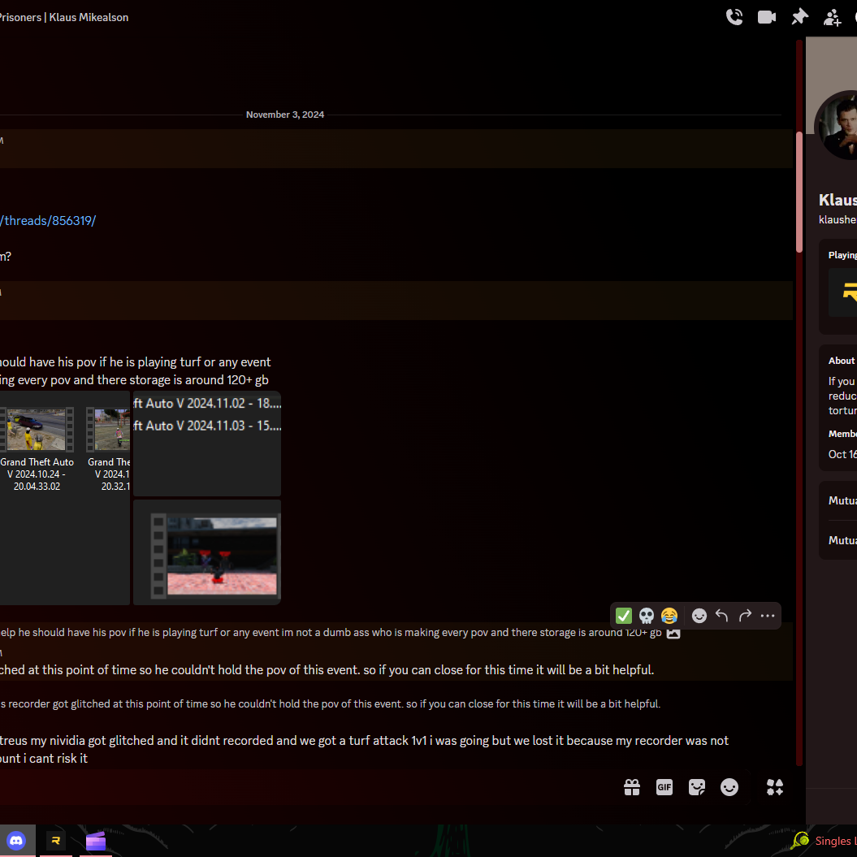The image size is (857, 857).
Task: Open the sticker picker
Action: [x=697, y=787]
